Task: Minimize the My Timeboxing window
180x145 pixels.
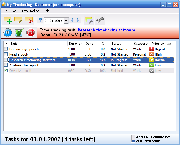Action: pyautogui.click(x=163, y=5)
